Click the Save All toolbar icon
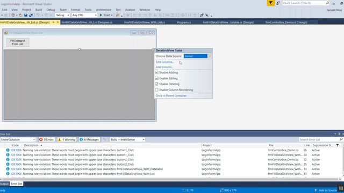Viewport: 344px width, 193px height. point(31,15)
